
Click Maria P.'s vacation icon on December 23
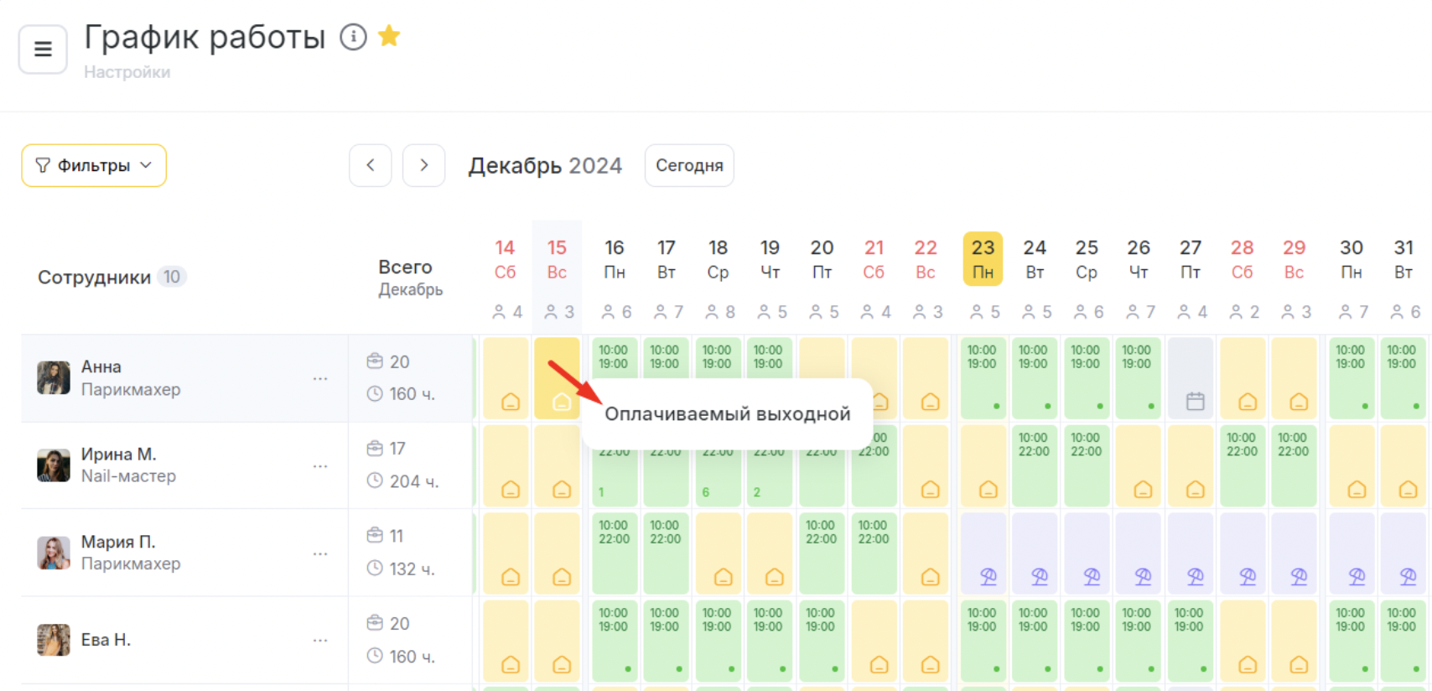(x=988, y=576)
